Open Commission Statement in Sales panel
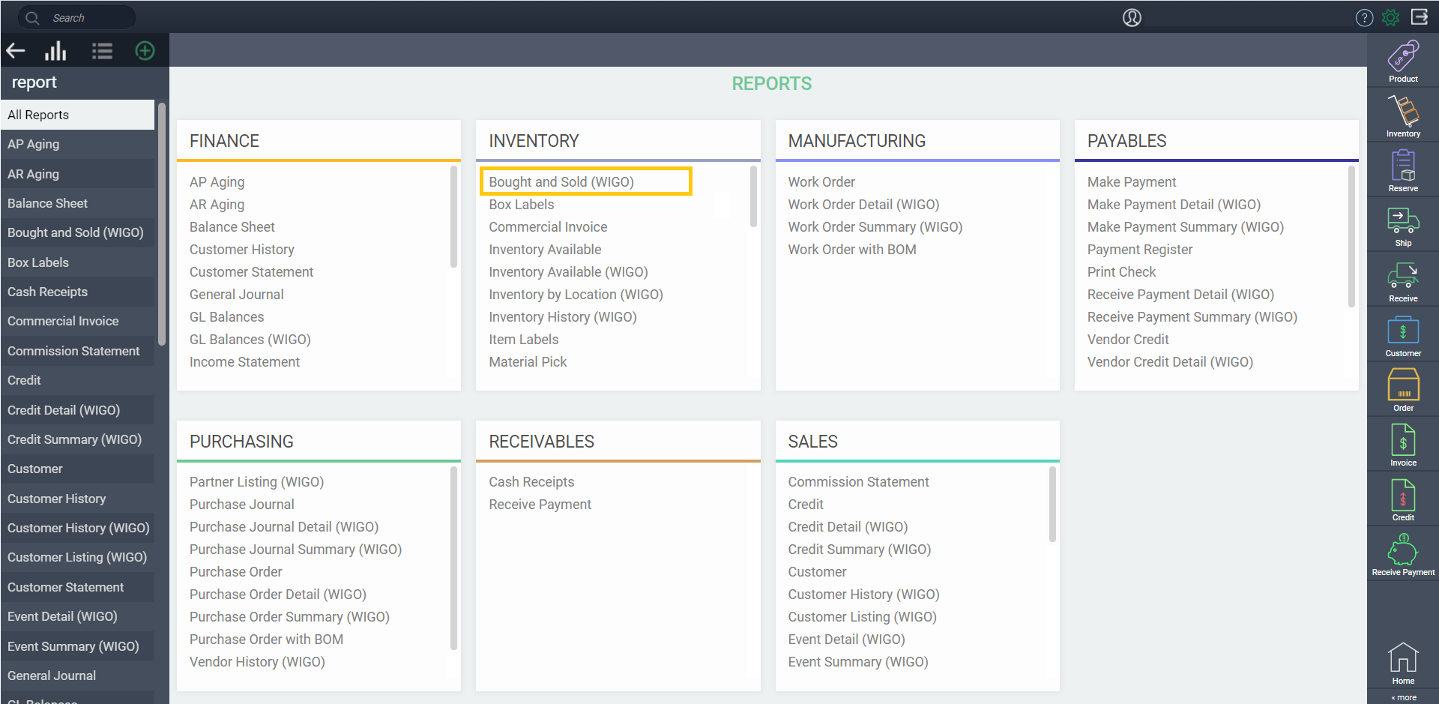The image size is (1439, 704). [x=858, y=482]
